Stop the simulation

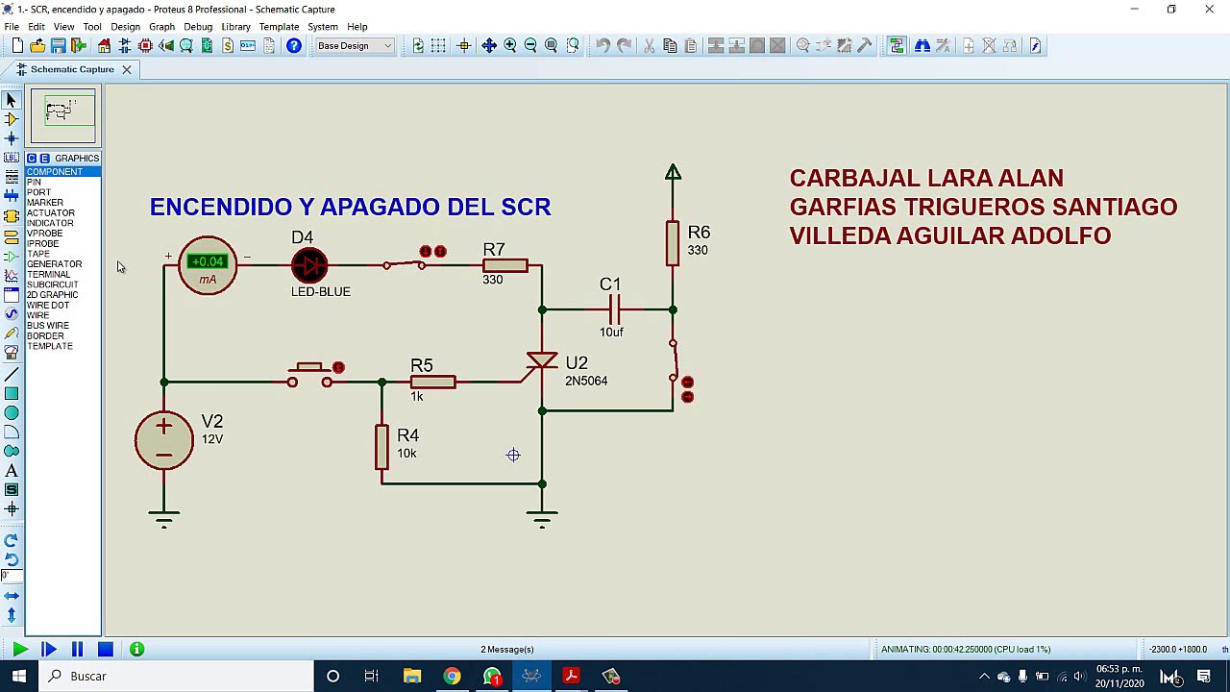point(106,650)
